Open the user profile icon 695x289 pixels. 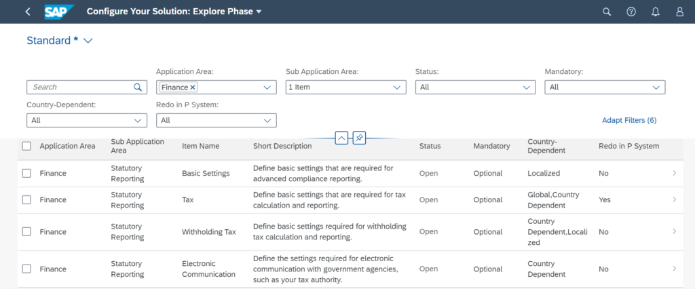679,12
